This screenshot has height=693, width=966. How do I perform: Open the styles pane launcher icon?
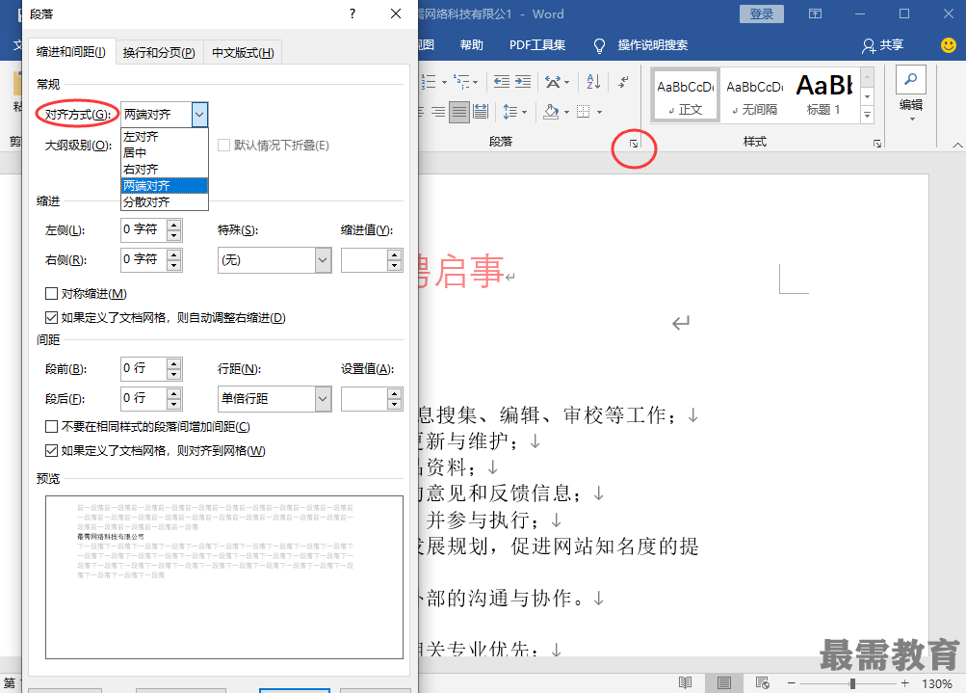pyautogui.click(x=877, y=144)
